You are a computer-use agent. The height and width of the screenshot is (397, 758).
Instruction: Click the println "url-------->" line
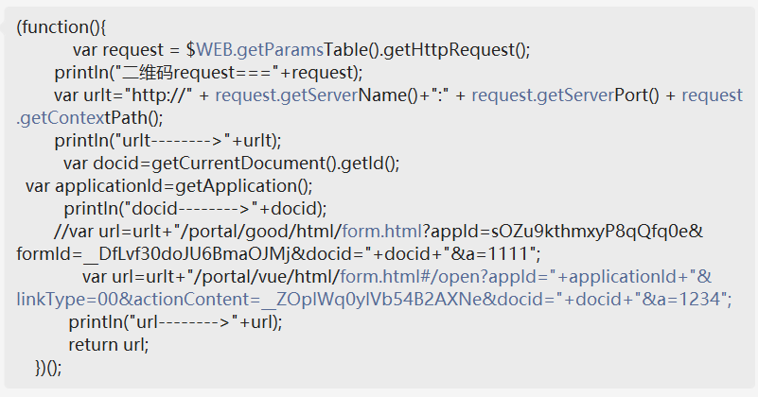(x=175, y=322)
